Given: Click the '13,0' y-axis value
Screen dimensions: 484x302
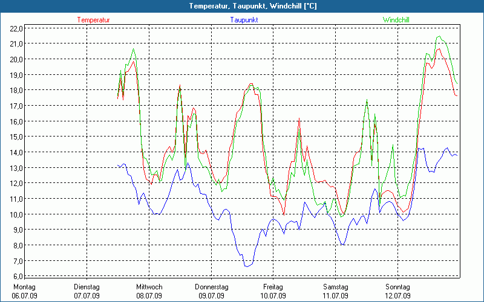Looking at the screenshot, I should (x=16, y=169).
